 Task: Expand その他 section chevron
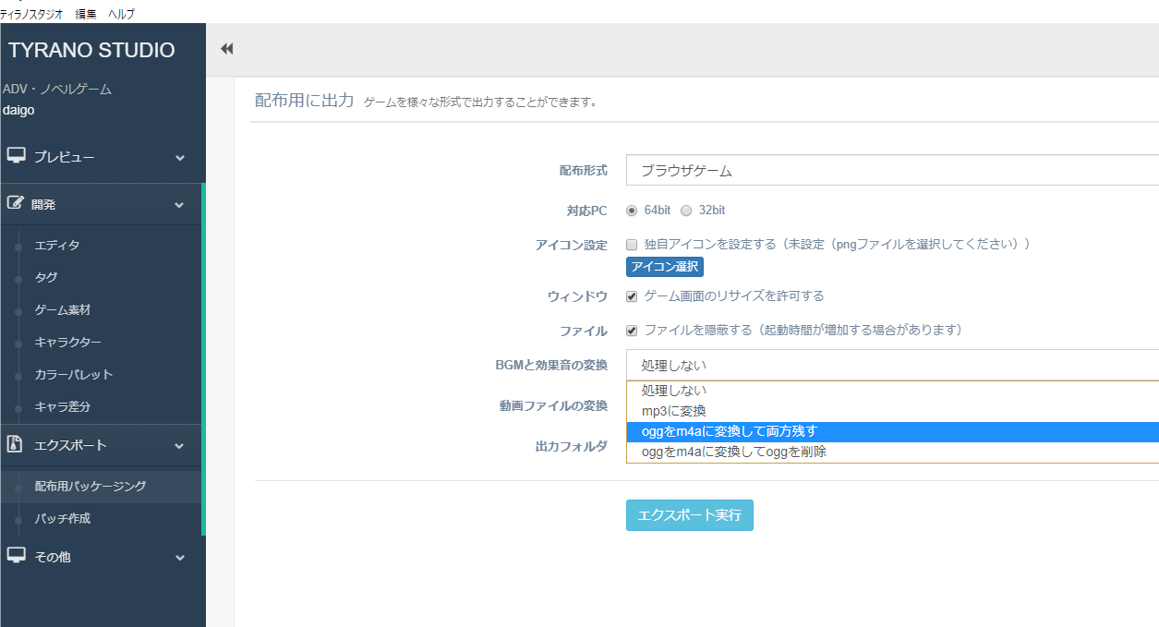pos(180,558)
